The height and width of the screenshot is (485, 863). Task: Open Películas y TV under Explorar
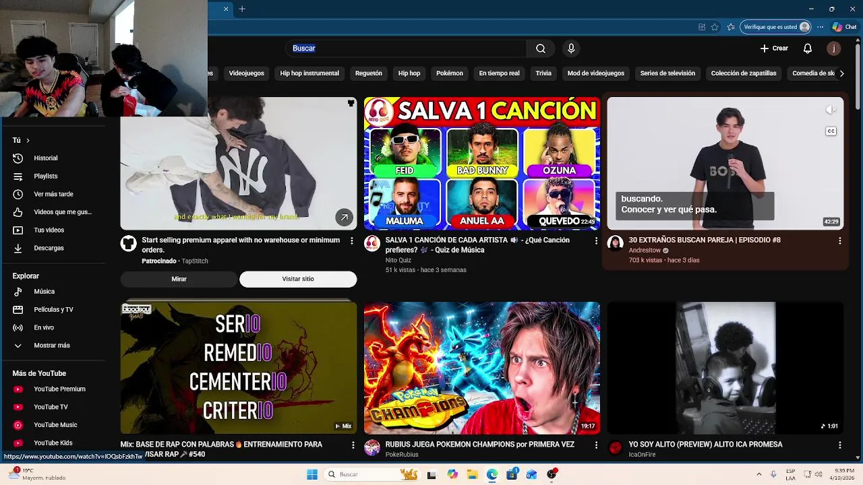click(x=54, y=310)
